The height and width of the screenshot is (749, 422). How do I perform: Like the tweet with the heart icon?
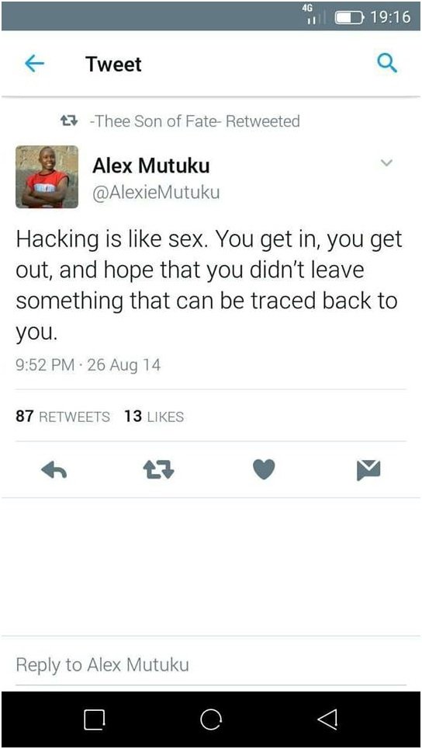point(264,469)
